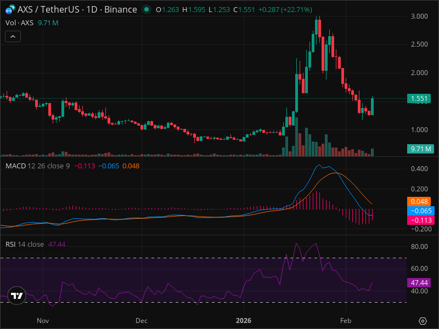The height and width of the screenshot is (329, 439).
Task: Click the blue −0.065 MACD axis tag
Action: 421,211
